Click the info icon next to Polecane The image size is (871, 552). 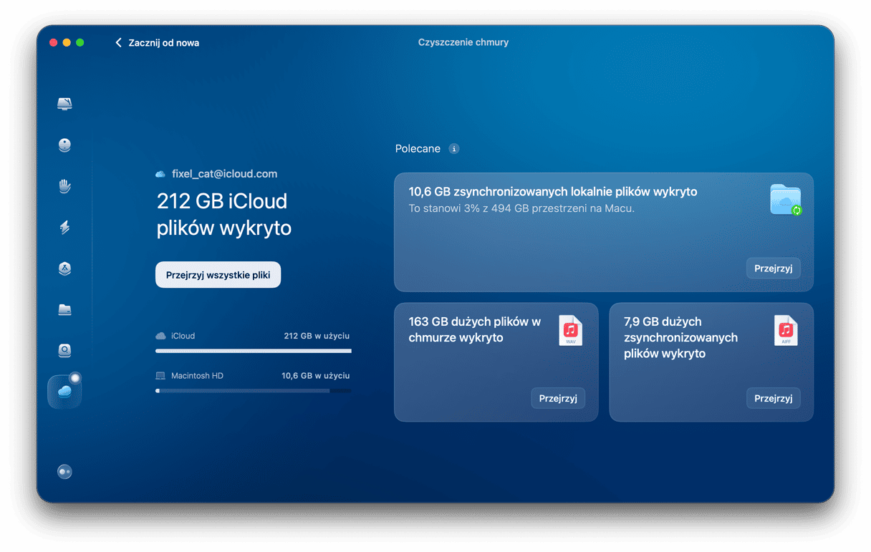[453, 149]
